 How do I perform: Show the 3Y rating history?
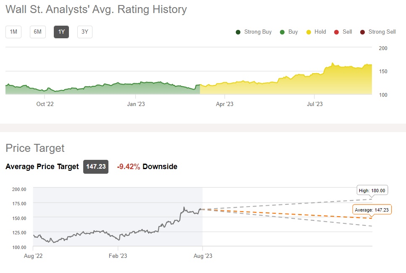[84, 32]
